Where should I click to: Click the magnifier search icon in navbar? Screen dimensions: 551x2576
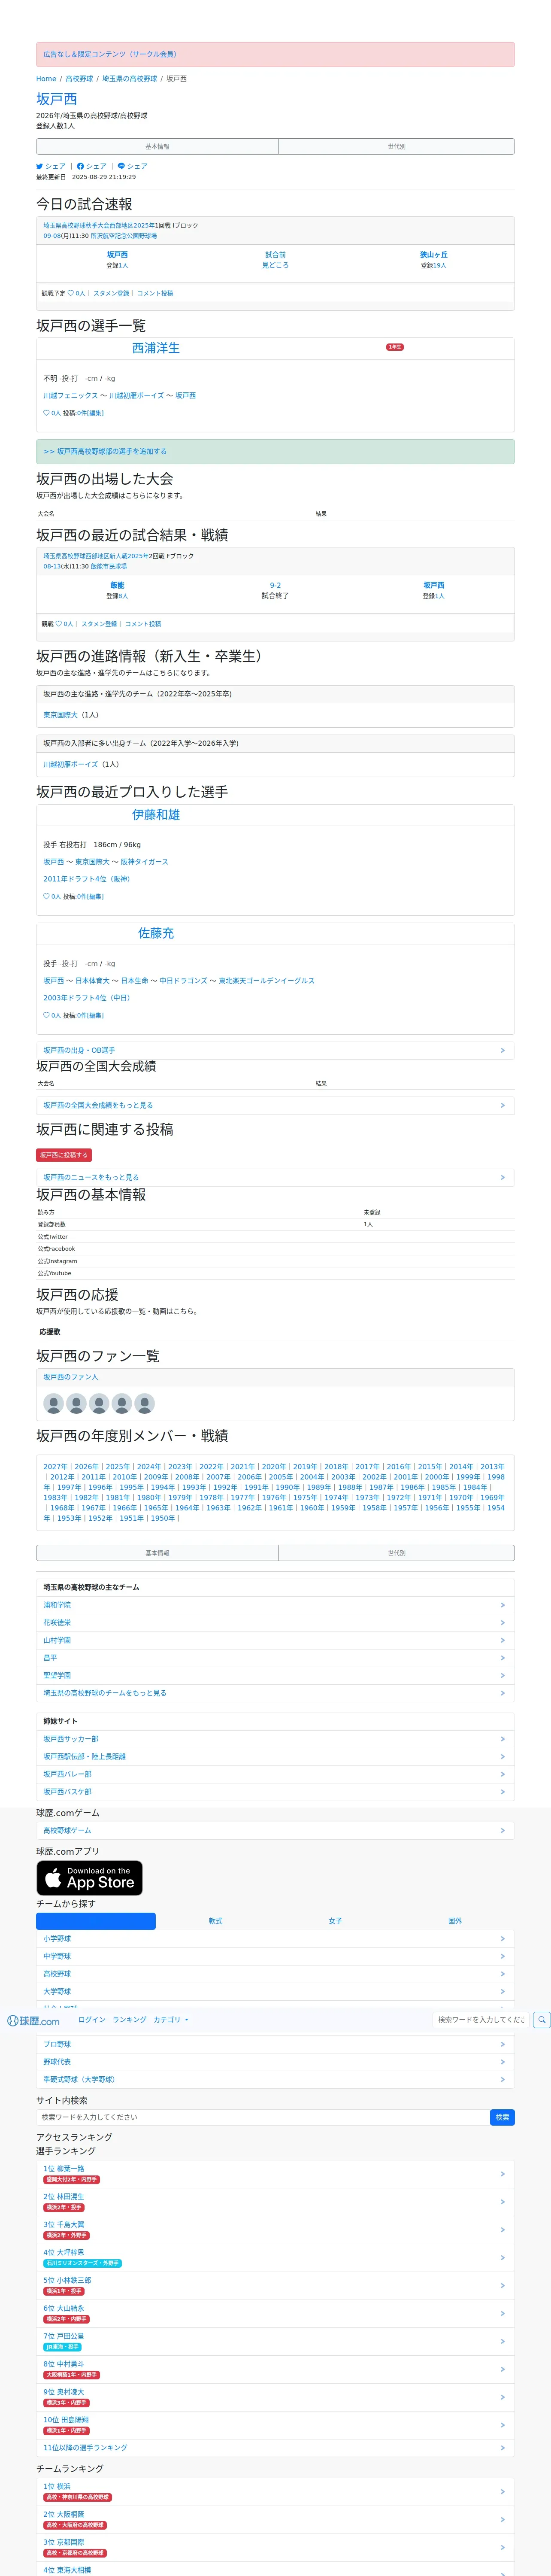(x=541, y=2020)
